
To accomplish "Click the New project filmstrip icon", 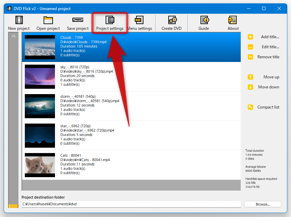I will pos(19,20).
